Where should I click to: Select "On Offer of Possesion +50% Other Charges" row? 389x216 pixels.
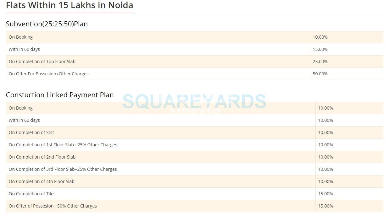(x=53, y=206)
